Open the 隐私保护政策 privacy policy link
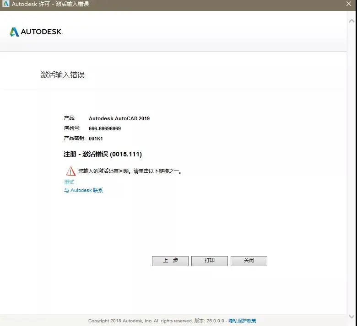The width and height of the screenshot is (357, 326). (x=242, y=321)
